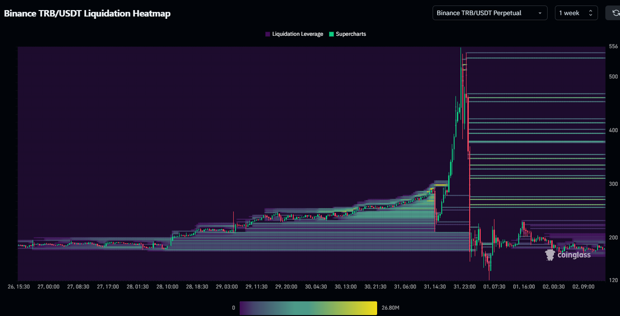Click the green Supercharts legend square
This screenshot has height=316, width=620.
coord(332,33)
